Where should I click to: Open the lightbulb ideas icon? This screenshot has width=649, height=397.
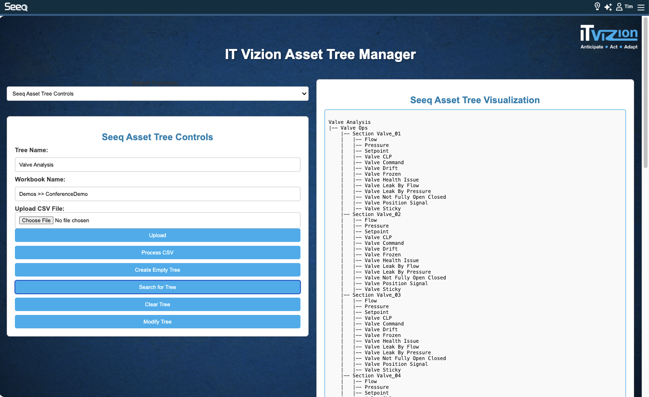click(x=597, y=7)
